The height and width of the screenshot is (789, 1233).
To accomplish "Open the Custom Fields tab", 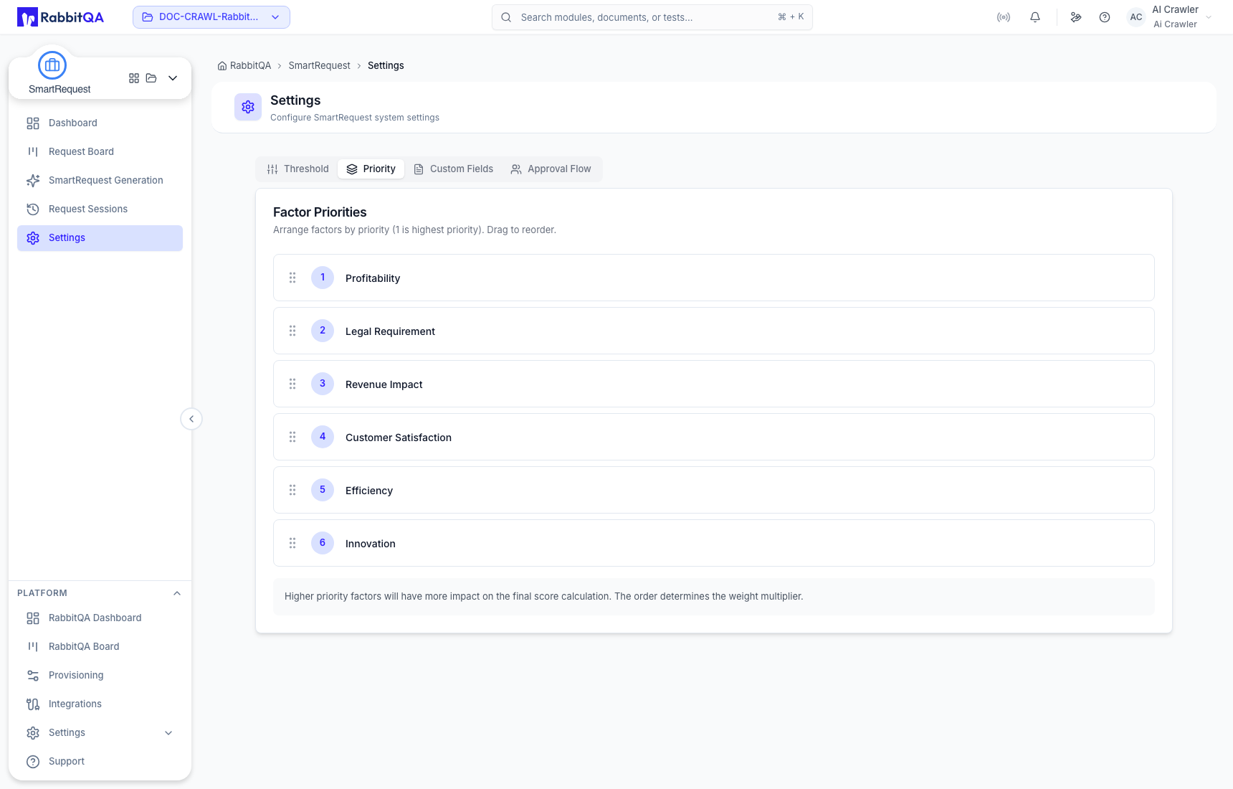I will click(x=454, y=169).
